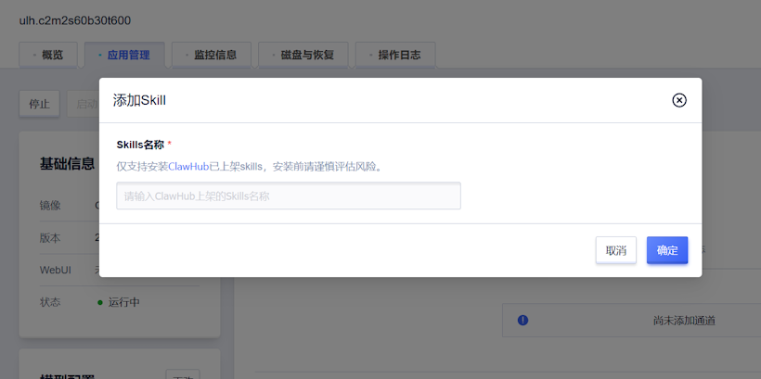This screenshot has height=379, width=761.
Task: Open the ClawHub link
Action: [188, 167]
